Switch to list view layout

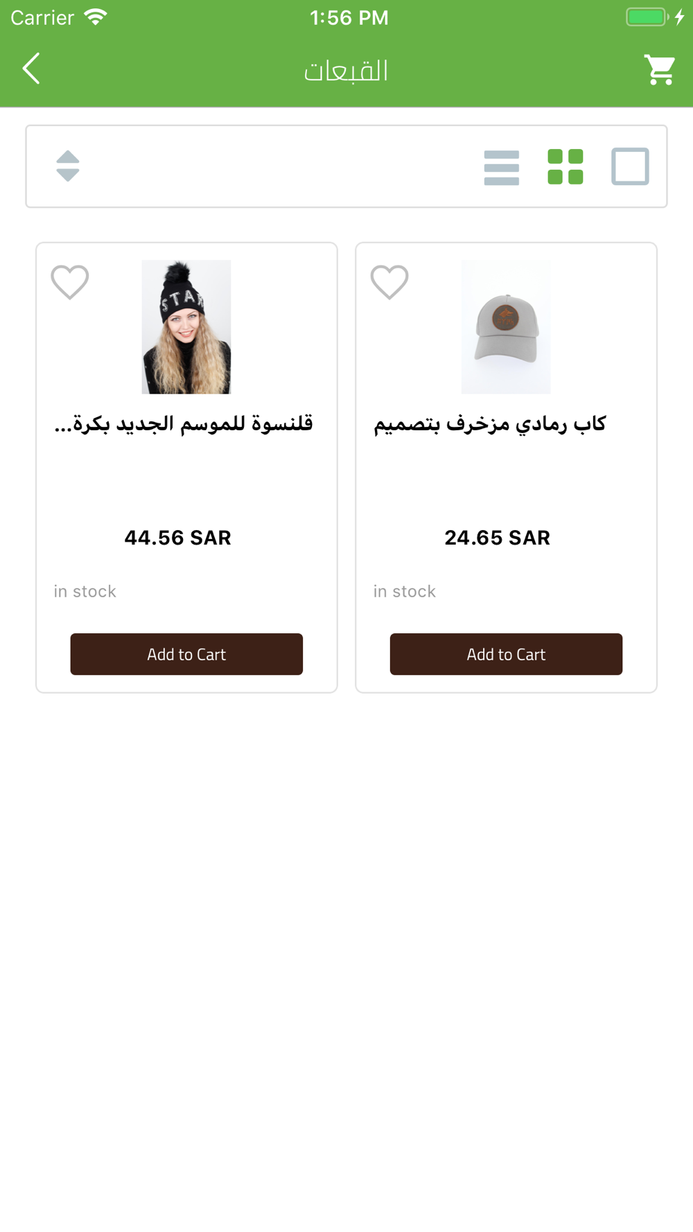[x=502, y=167]
